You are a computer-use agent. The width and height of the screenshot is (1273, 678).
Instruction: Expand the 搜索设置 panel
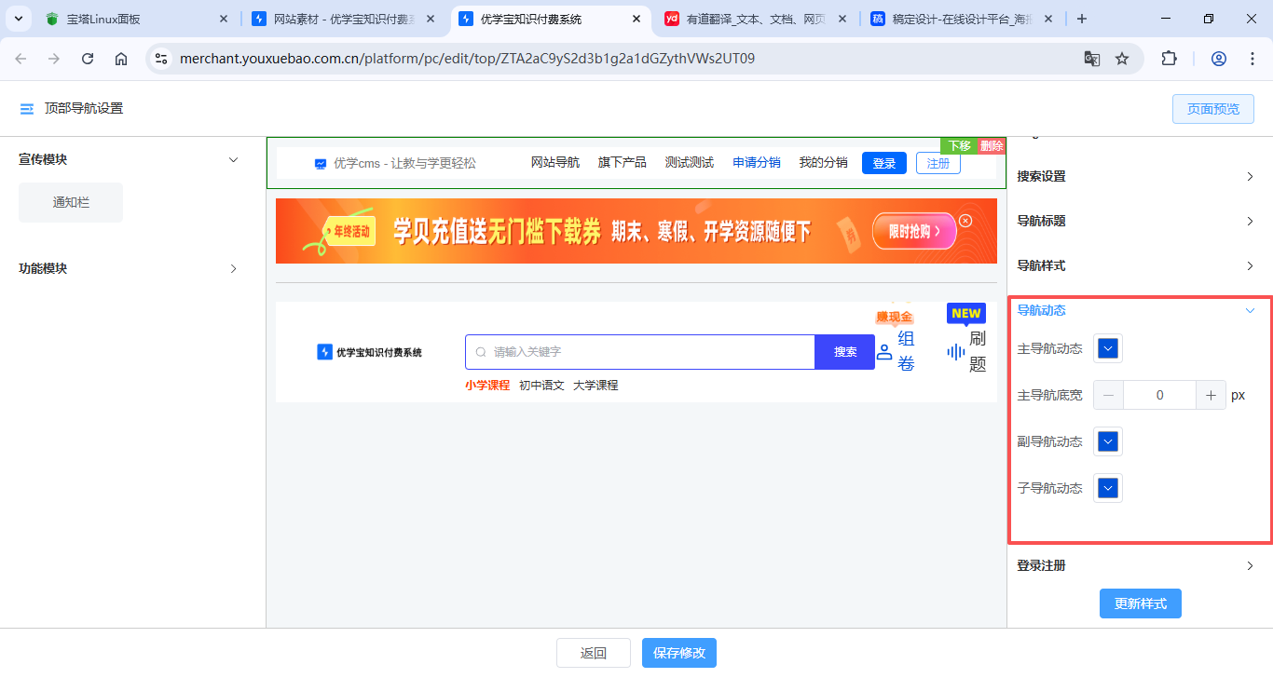tap(1250, 177)
